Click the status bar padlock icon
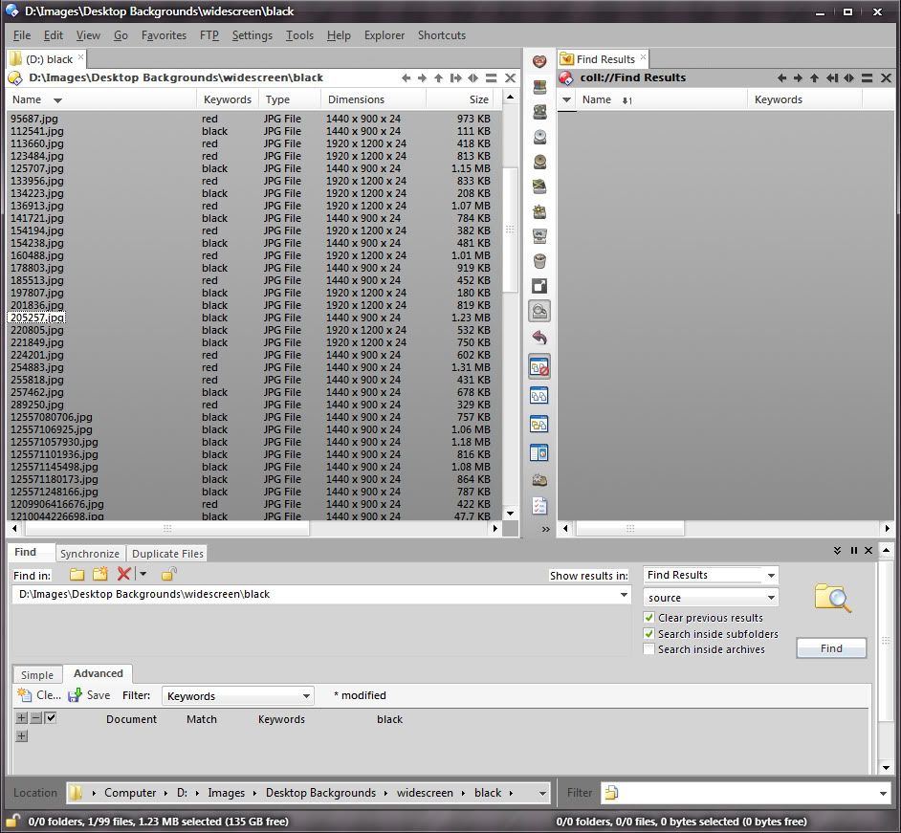Screen dimensions: 901x833 click(12, 821)
